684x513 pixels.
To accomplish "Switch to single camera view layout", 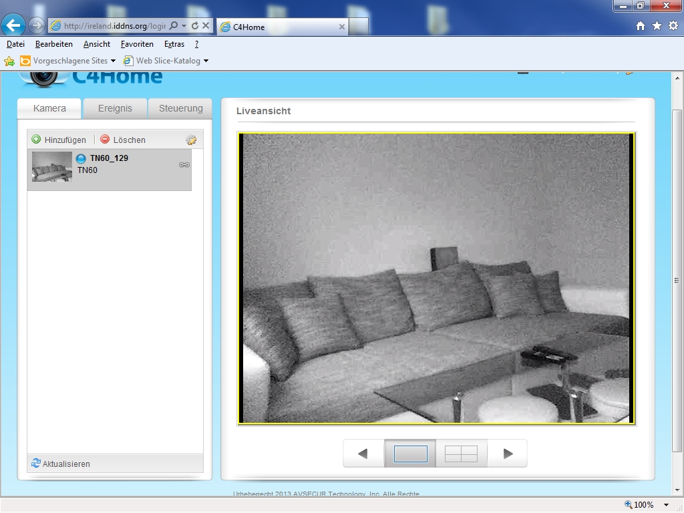I will (410, 454).
